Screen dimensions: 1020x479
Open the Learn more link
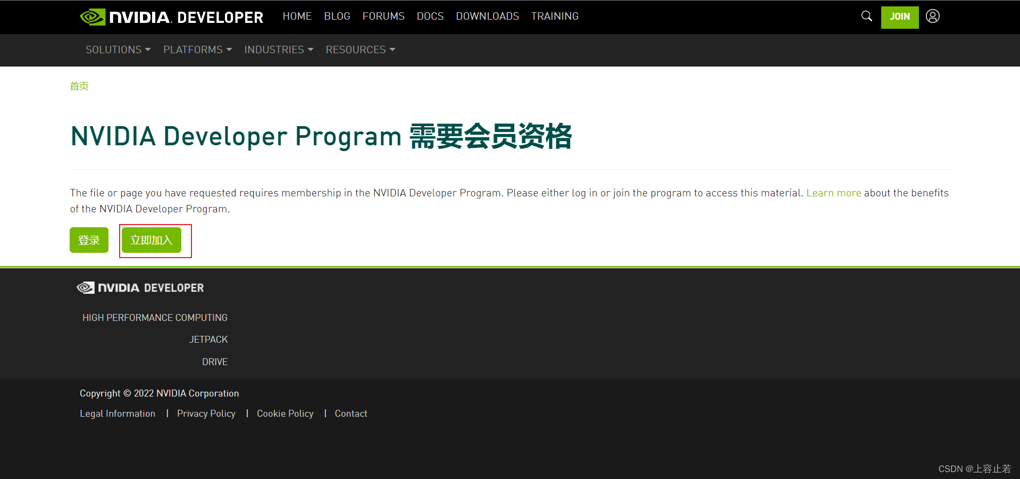click(x=833, y=193)
